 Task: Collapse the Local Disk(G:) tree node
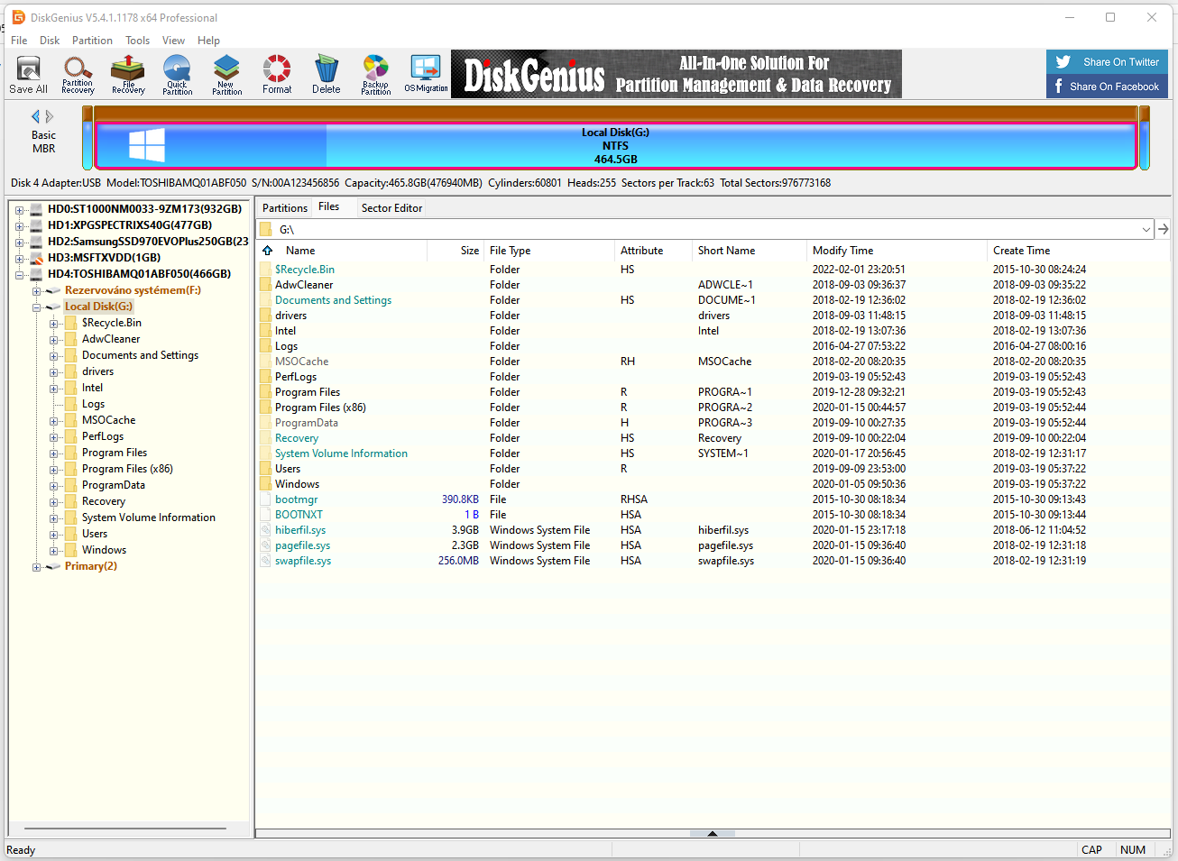click(37, 307)
